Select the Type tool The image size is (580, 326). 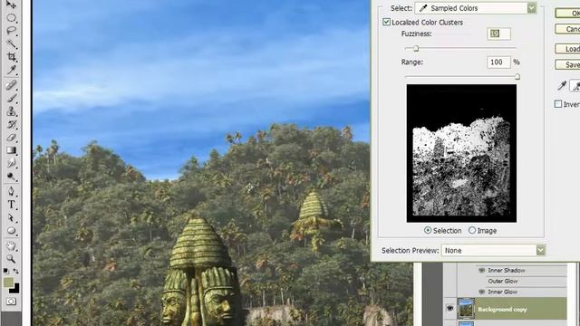11,205
